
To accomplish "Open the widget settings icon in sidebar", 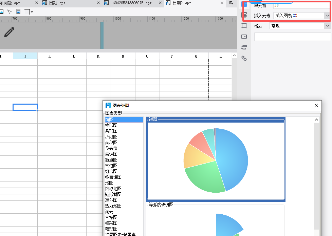I will [x=244, y=37].
